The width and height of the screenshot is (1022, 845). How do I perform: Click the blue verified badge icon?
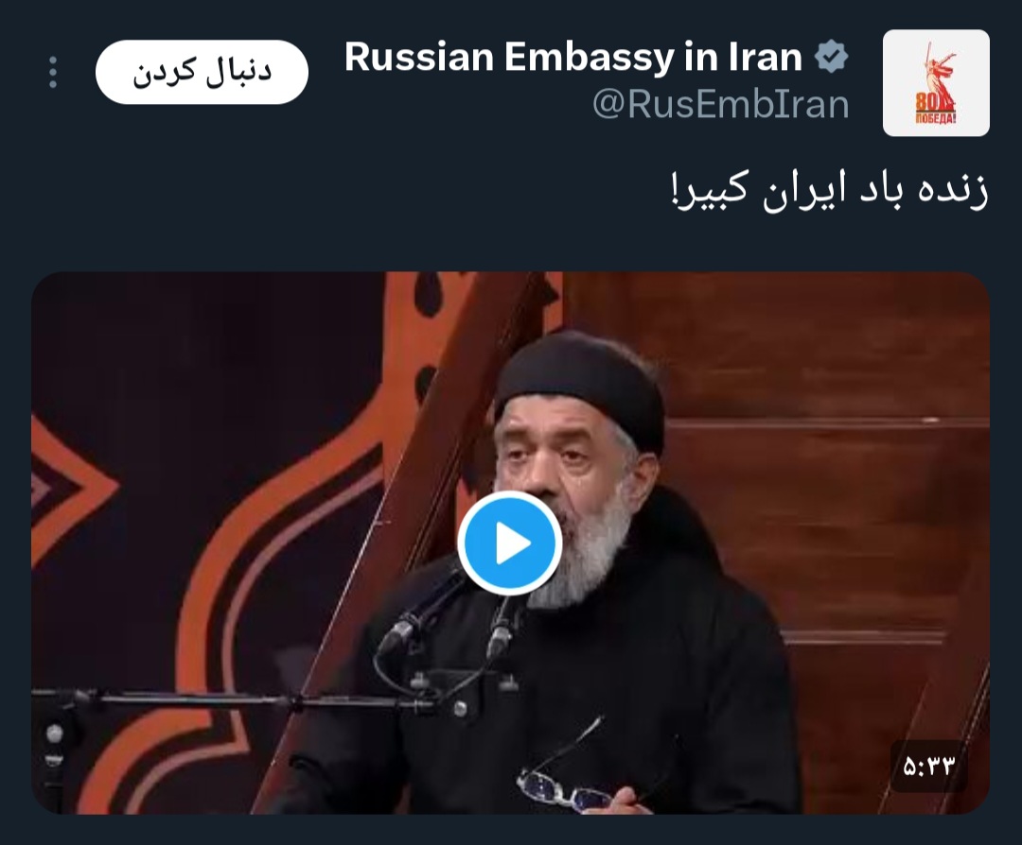831,57
